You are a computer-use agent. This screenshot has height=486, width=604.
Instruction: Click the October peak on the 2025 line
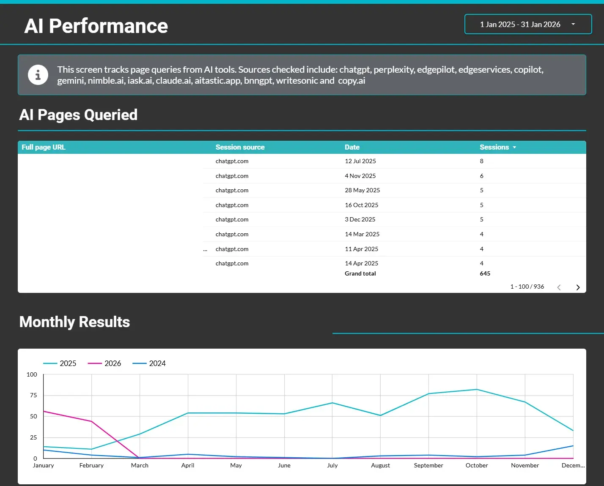[x=477, y=390]
